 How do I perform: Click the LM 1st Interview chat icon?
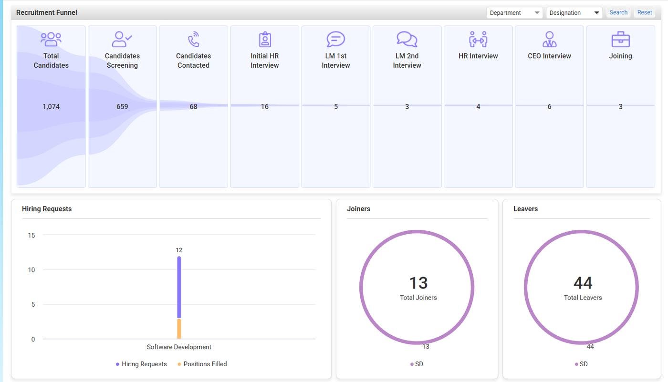pos(336,39)
